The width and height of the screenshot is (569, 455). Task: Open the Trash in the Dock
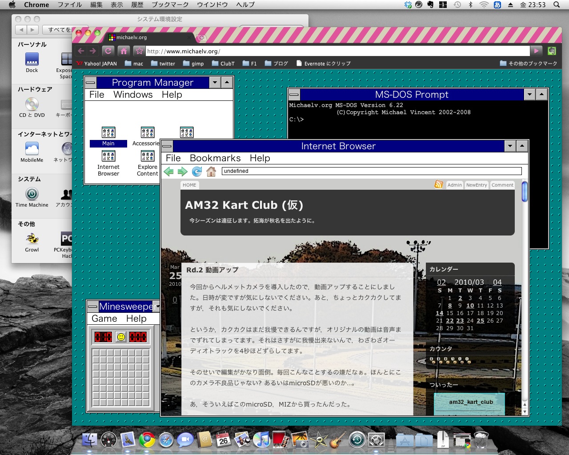click(481, 440)
